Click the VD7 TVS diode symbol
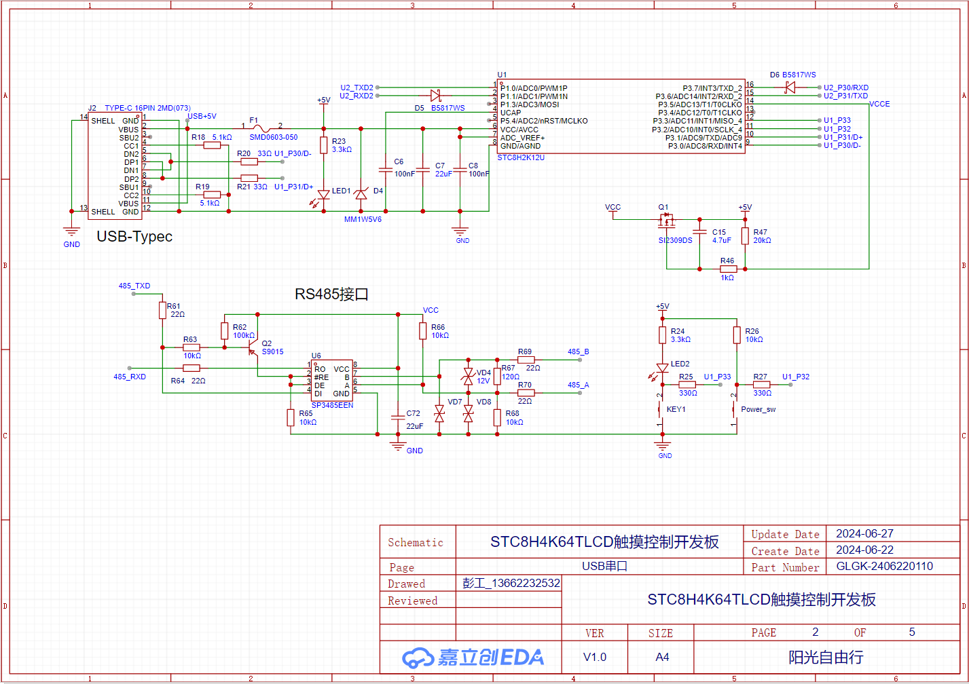 click(x=439, y=413)
